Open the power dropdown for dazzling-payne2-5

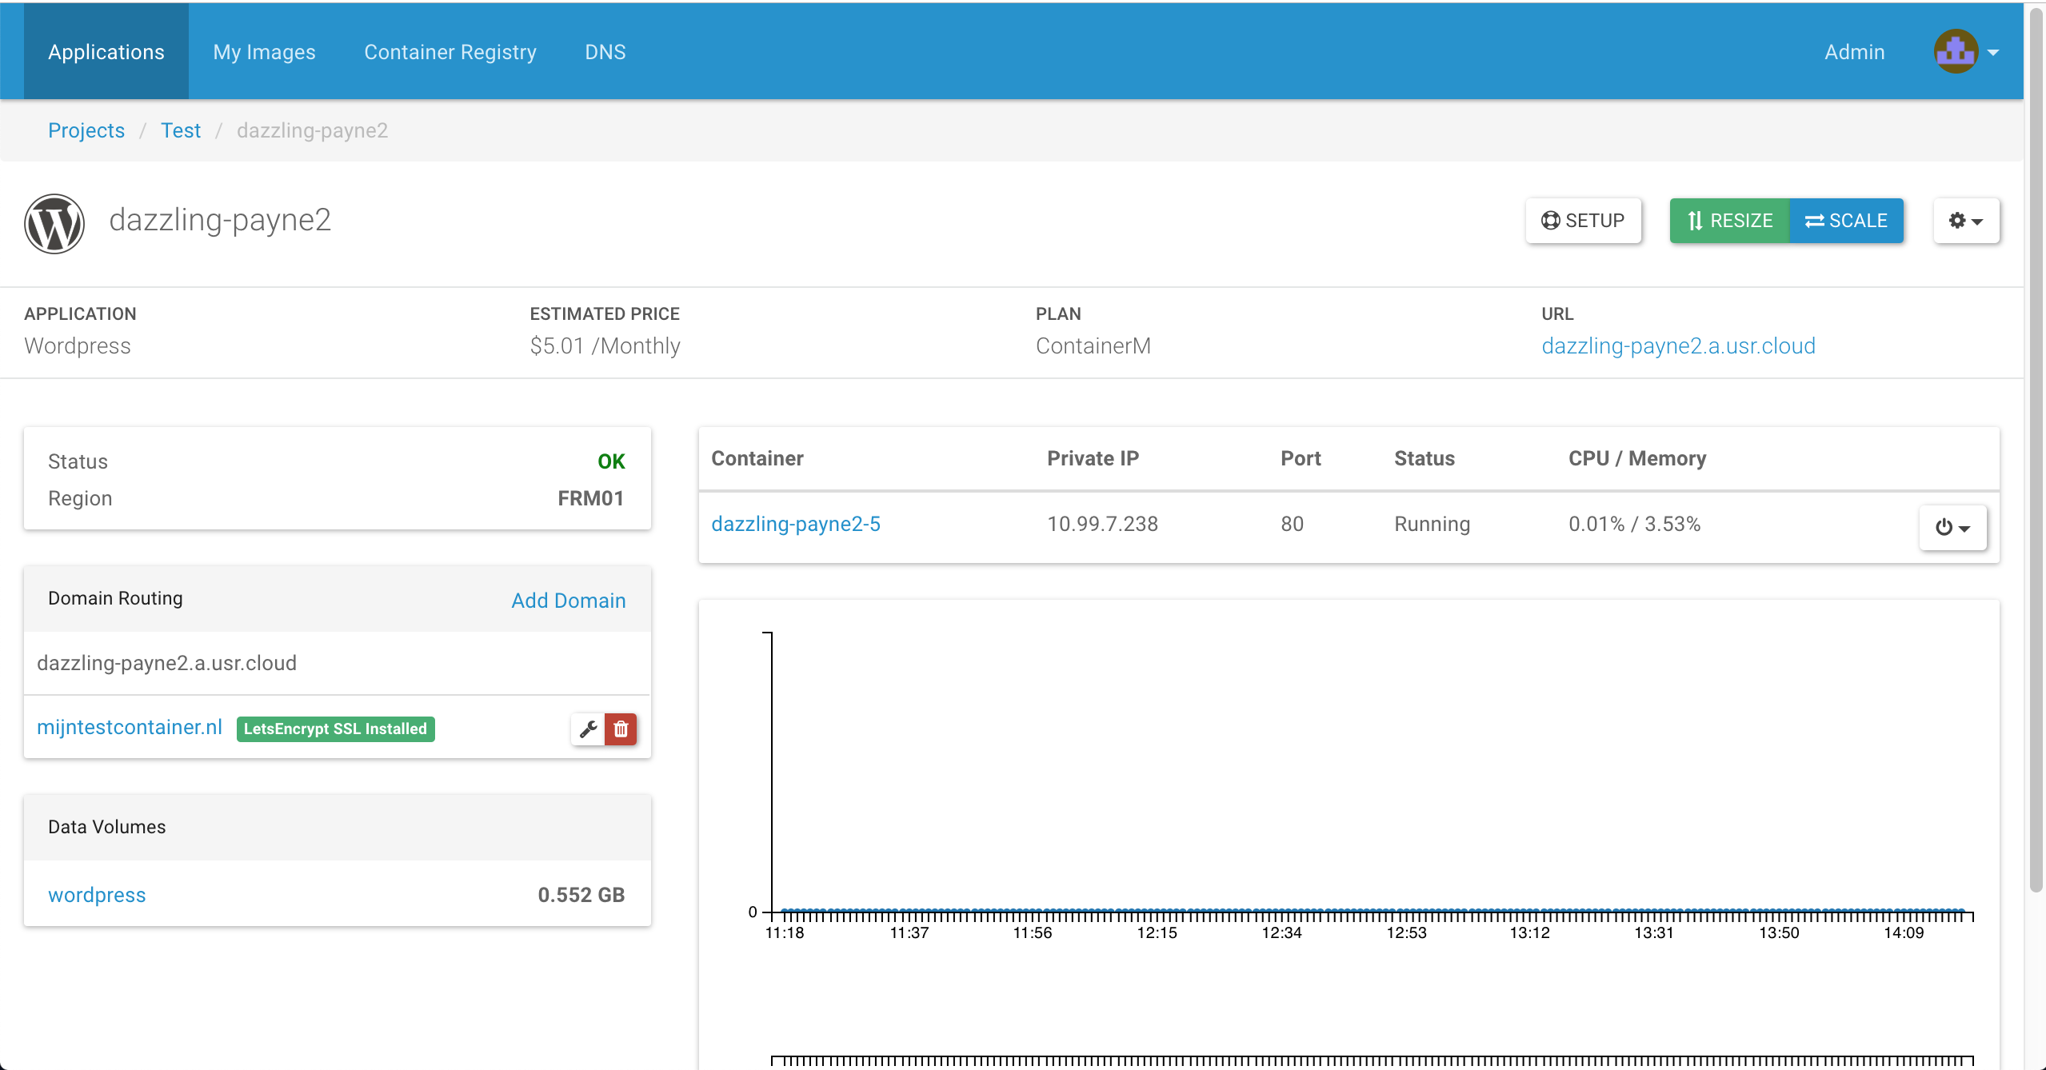(1952, 527)
